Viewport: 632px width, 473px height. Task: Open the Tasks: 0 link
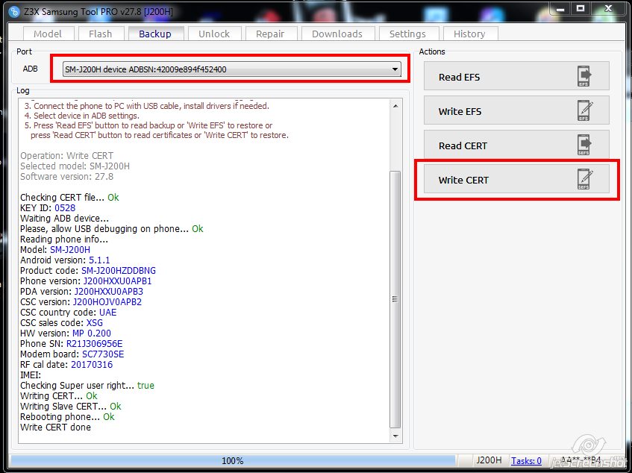tap(526, 461)
